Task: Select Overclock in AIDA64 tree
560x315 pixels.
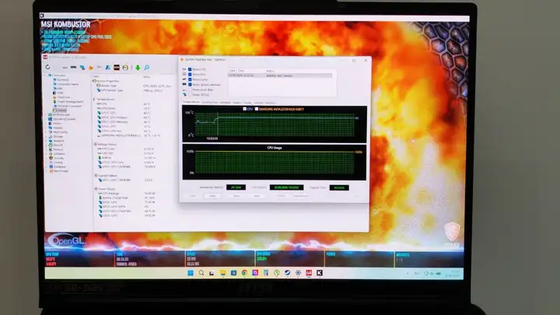Action: pos(64,97)
